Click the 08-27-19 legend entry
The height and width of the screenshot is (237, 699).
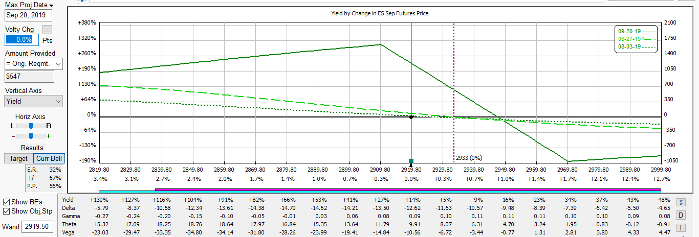(x=636, y=39)
